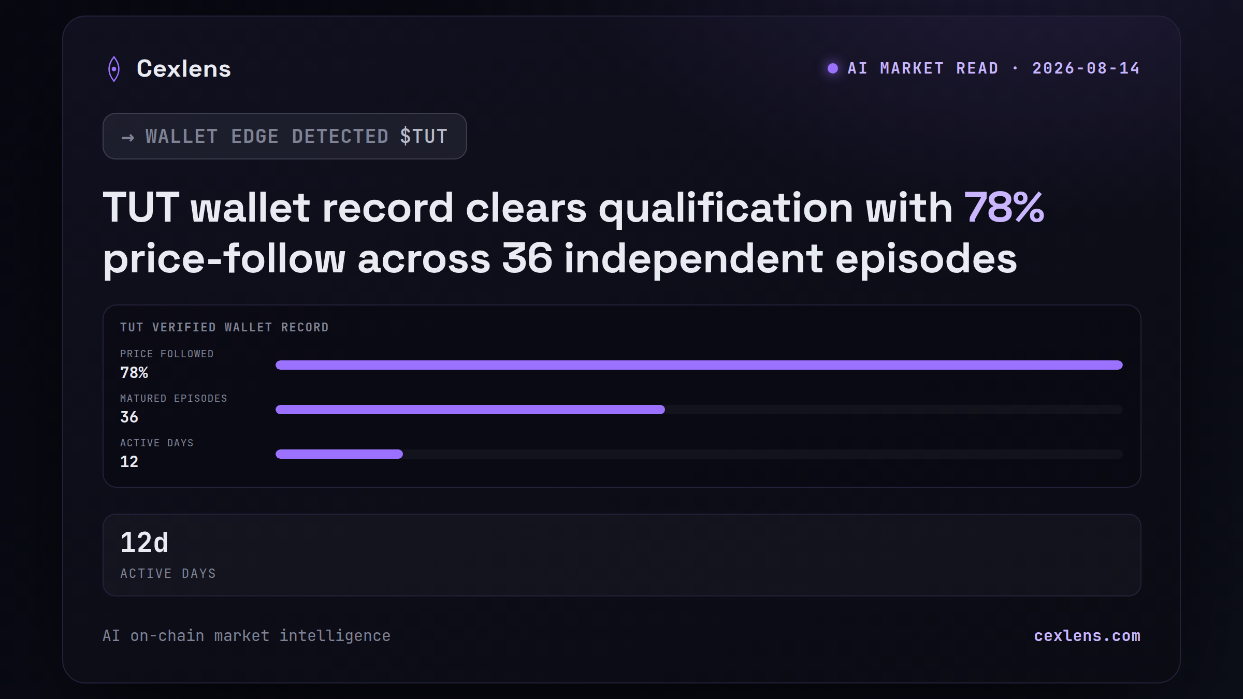Click the Price Followed progress bar
The width and height of the screenshot is (1243, 699).
click(699, 365)
